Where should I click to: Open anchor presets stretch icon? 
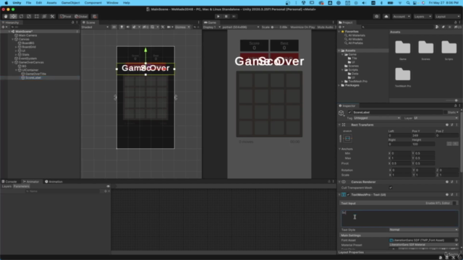(x=347, y=138)
